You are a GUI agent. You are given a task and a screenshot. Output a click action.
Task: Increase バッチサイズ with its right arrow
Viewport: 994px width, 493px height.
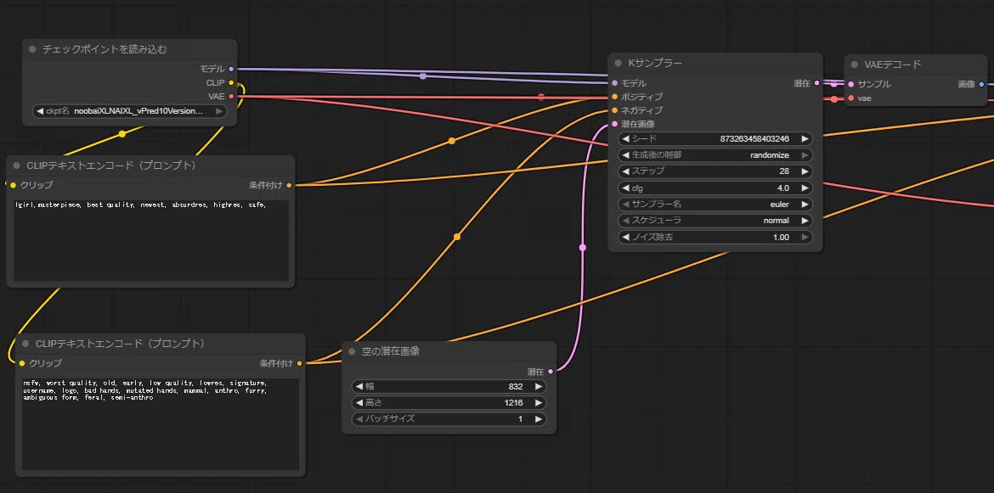[x=539, y=419]
